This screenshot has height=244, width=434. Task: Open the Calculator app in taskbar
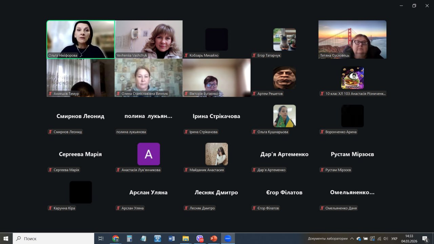pyautogui.click(x=129, y=239)
